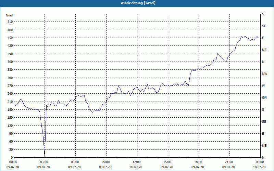Select the 30 degree axis label
Viewport: 274px width, 171px height.
point(11,149)
